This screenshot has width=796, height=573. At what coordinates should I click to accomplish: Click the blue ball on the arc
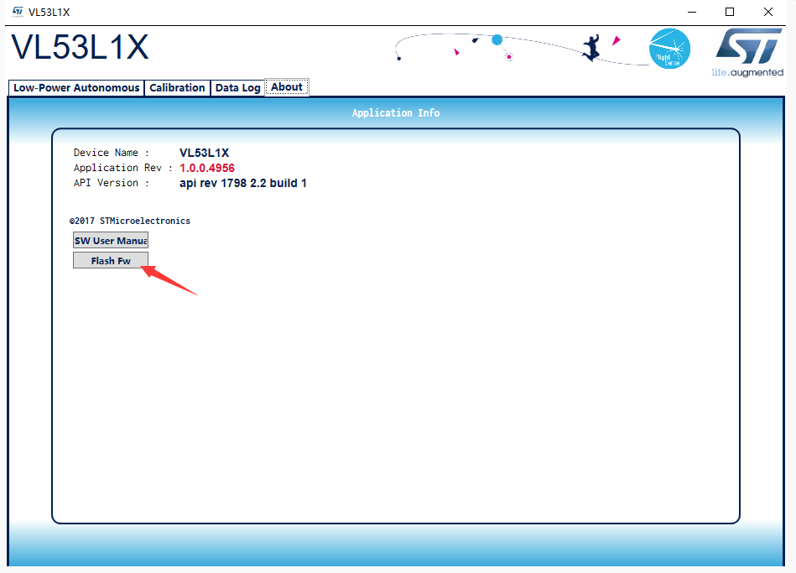coord(497,39)
